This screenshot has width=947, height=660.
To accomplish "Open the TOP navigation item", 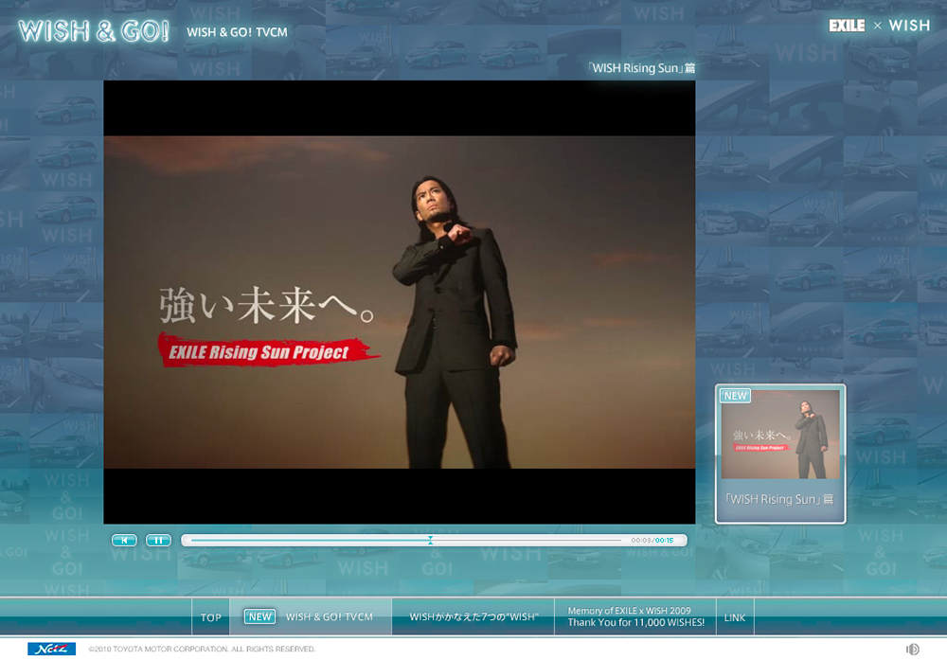I will (x=211, y=617).
